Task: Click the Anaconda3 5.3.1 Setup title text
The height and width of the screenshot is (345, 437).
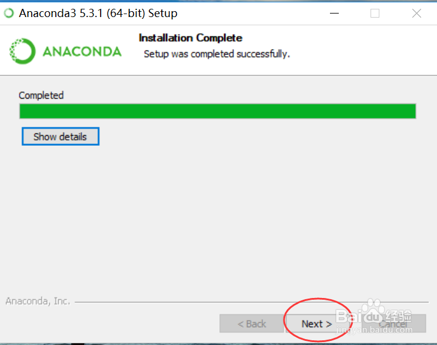Action: 98,13
